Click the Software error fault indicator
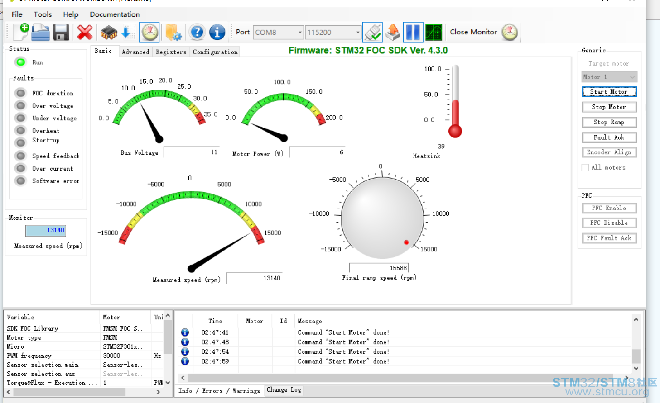Image resolution: width=660 pixels, height=403 pixels. [x=20, y=180]
